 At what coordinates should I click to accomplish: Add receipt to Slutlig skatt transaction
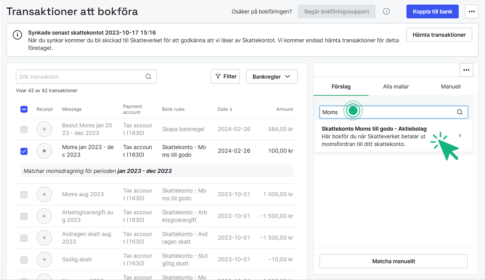pos(44,259)
